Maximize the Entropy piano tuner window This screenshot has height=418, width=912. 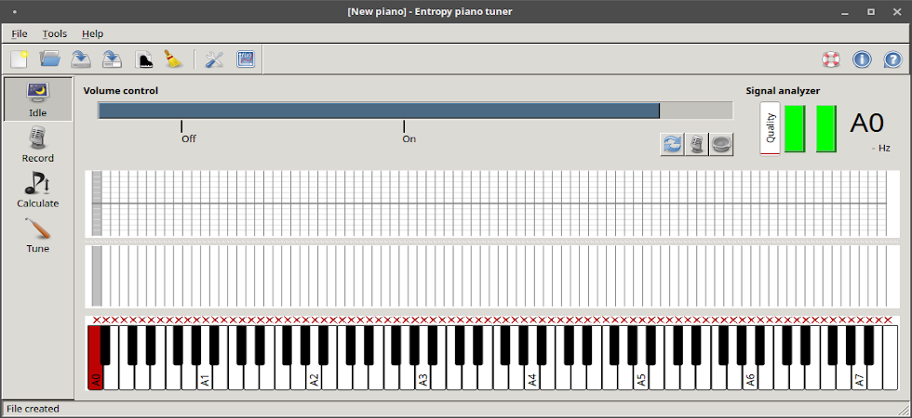(871, 11)
